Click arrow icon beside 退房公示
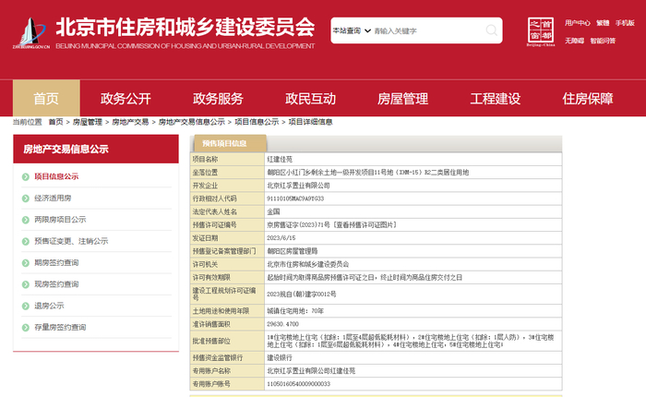Image resolution: width=646 pixels, height=397 pixels. point(26,306)
